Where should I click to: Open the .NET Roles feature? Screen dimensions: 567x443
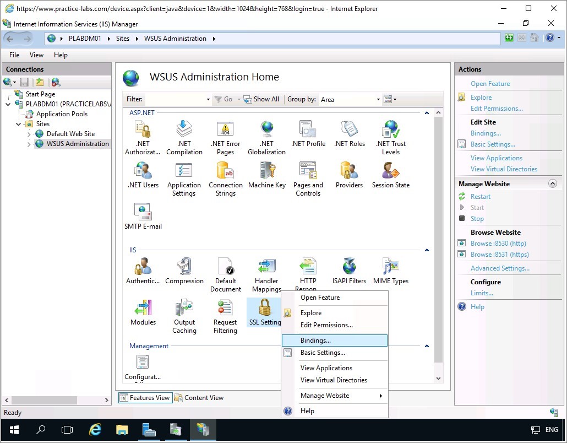pos(350,134)
